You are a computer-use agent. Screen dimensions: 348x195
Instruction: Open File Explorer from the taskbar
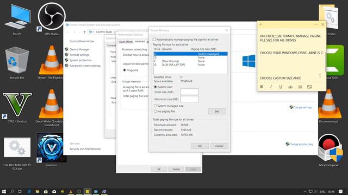coord(38,191)
